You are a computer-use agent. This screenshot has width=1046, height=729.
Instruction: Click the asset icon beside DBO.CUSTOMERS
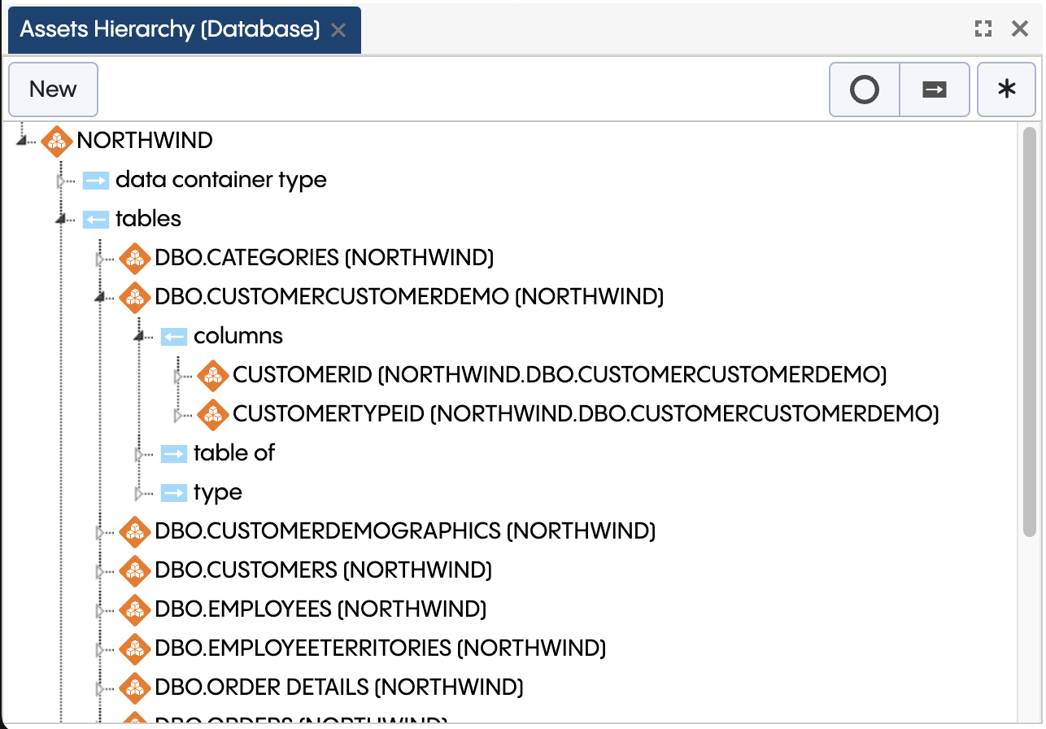[135, 570]
